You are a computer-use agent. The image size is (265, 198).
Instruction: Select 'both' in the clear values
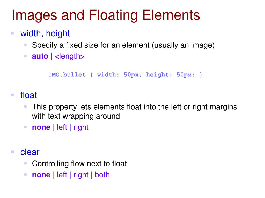tap(102, 175)
